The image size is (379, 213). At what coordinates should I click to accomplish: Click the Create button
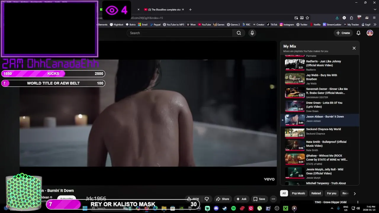[x=343, y=33]
